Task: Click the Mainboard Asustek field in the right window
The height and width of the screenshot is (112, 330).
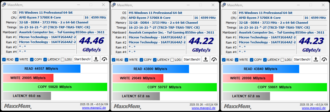Action: 282,32
